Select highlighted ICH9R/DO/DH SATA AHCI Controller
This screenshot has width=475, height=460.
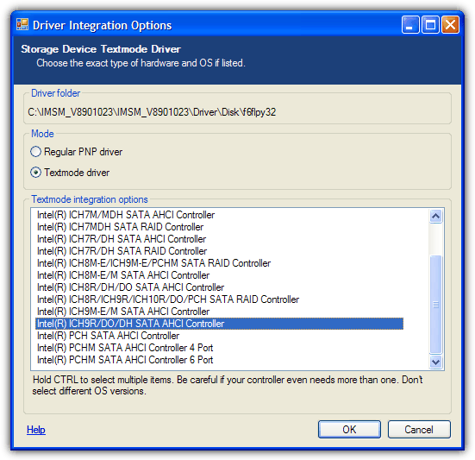point(219,324)
